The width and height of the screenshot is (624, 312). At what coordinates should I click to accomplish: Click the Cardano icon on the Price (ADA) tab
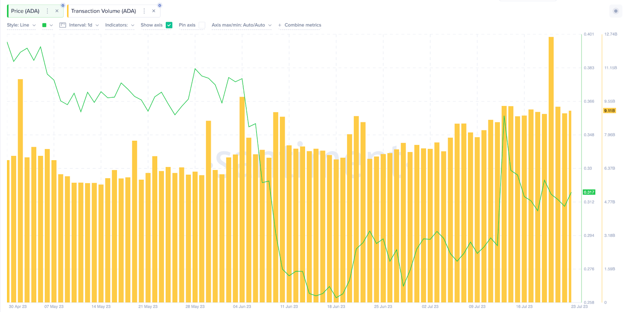pos(63,5)
